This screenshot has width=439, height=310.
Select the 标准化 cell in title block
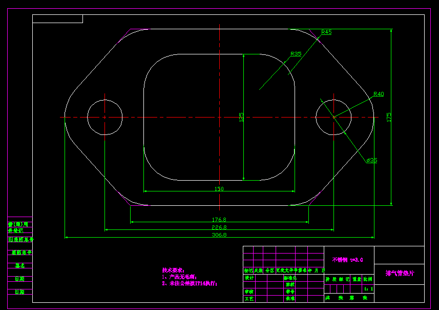290,278
